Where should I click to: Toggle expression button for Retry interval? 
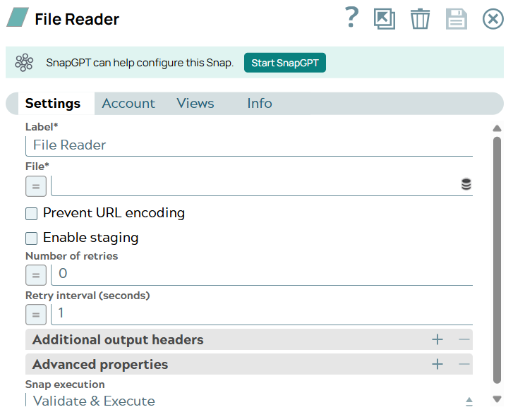pos(36,314)
